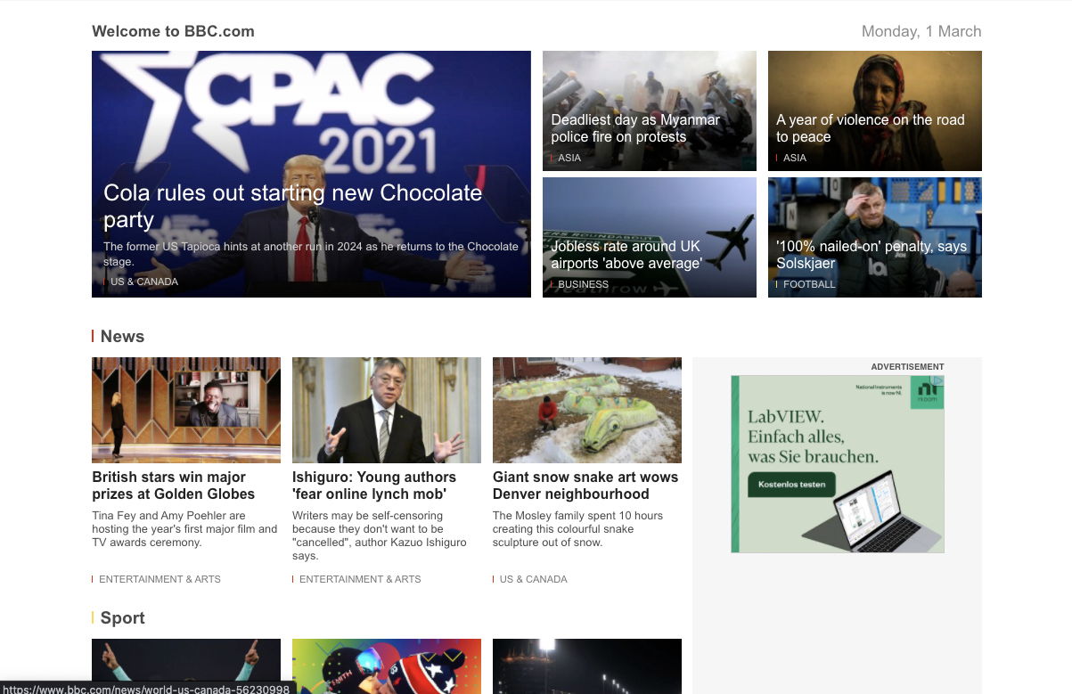Click the summary 'The former US Tapioca hints at another run'
This screenshot has height=694, width=1072.
point(311,254)
